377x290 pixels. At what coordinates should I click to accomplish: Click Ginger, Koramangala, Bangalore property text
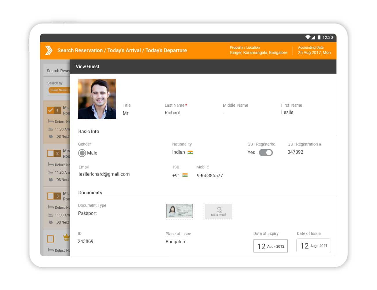click(258, 52)
